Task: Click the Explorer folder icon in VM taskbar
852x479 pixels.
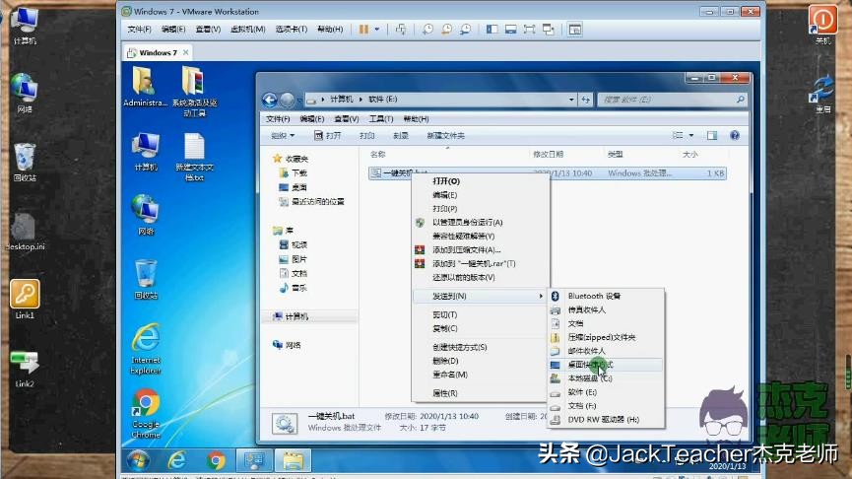Action: (293, 461)
